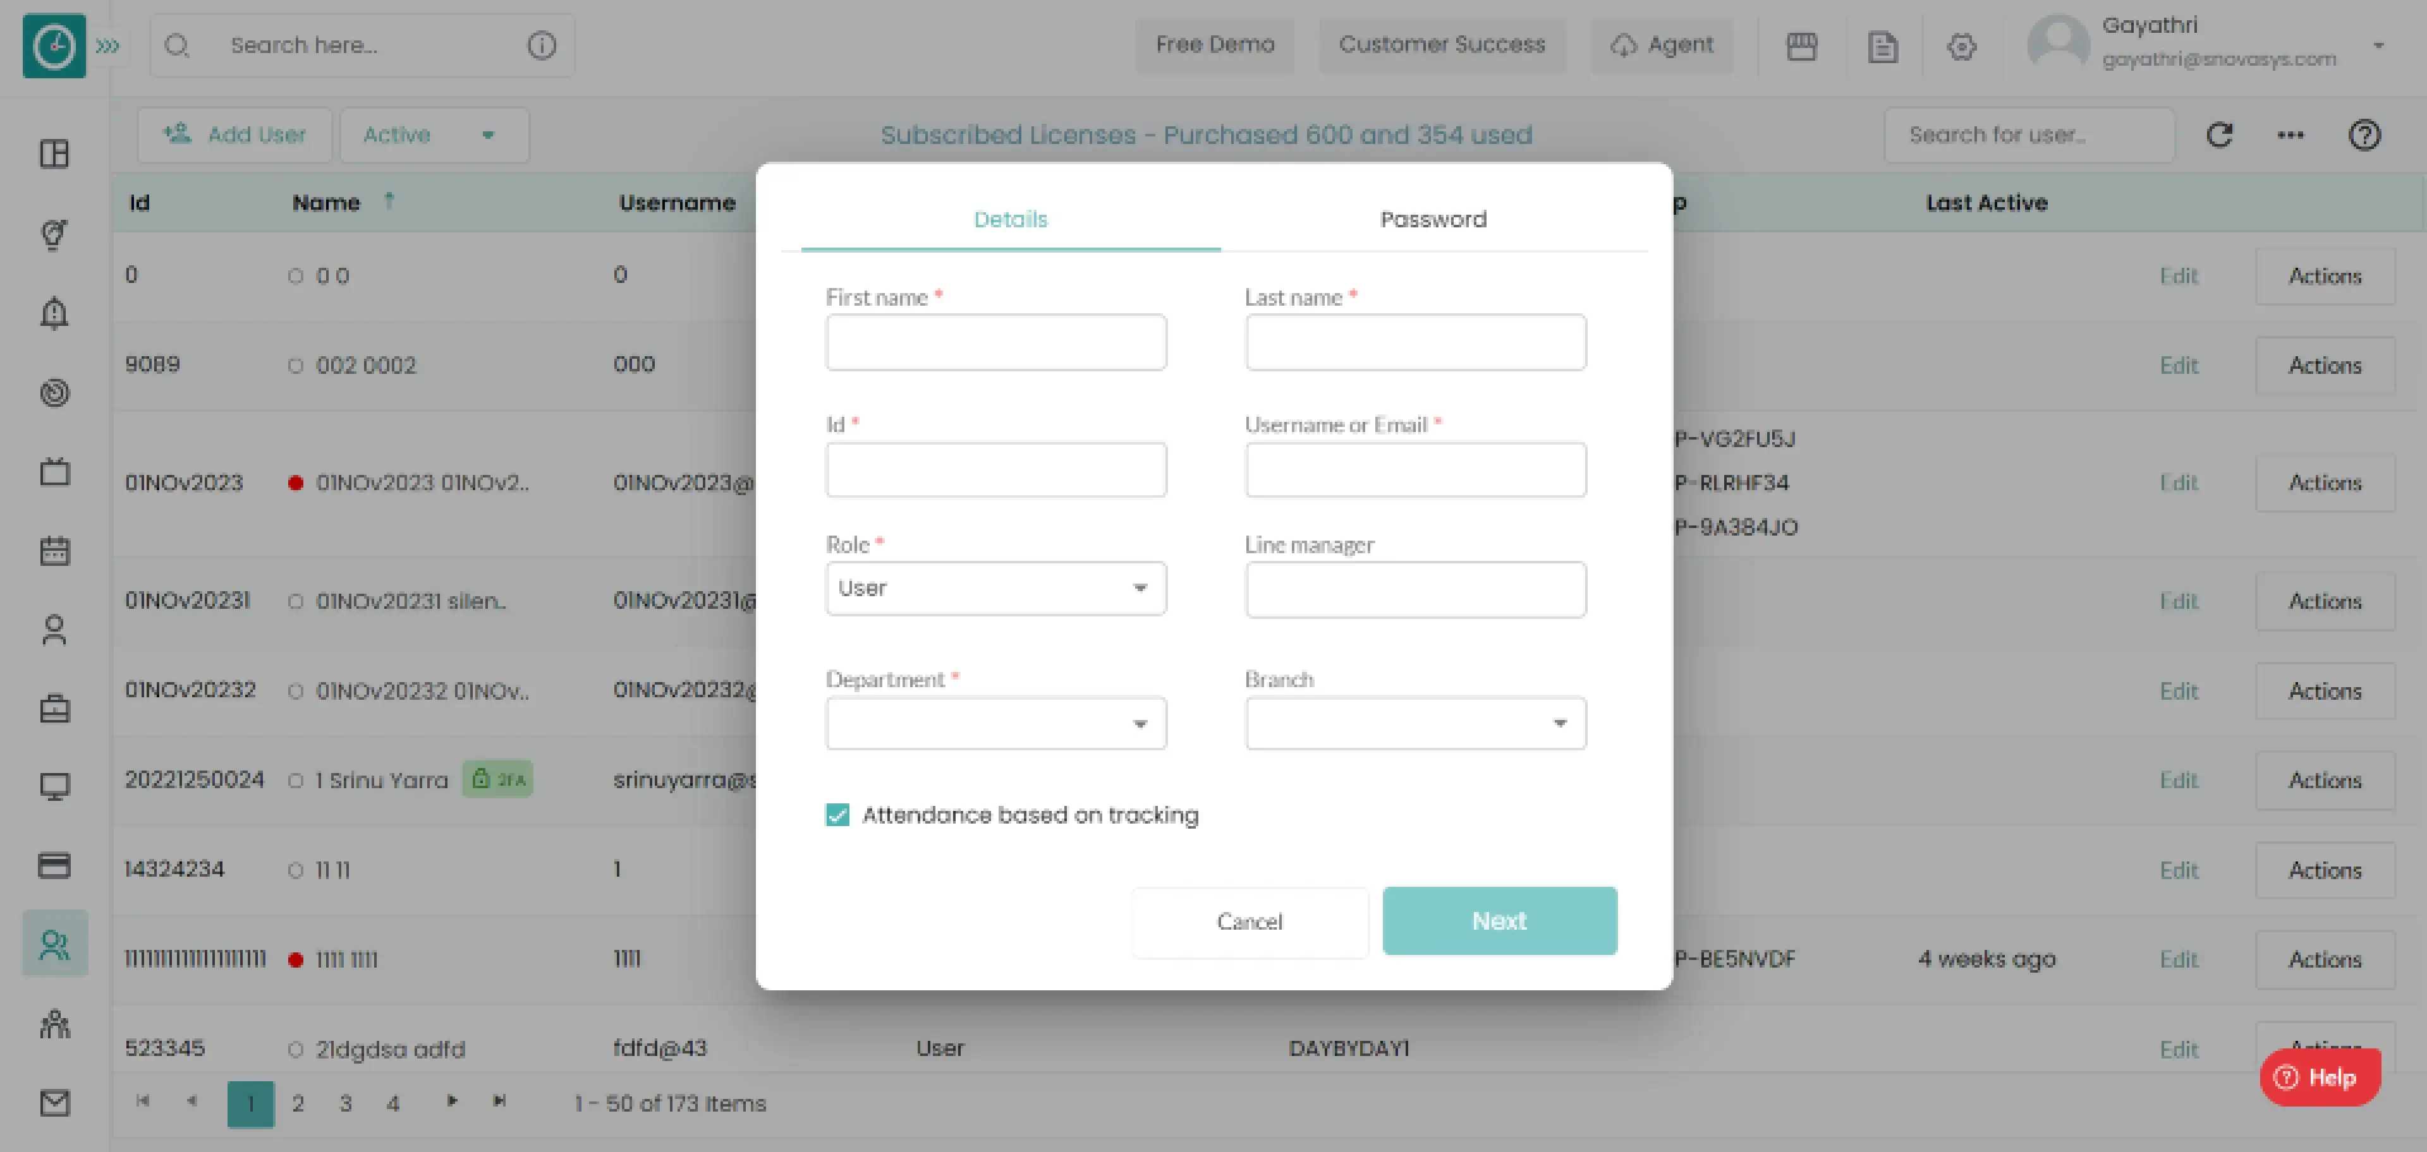Go to page 3
Screen dimensions: 2427x1152
(x=346, y=1104)
